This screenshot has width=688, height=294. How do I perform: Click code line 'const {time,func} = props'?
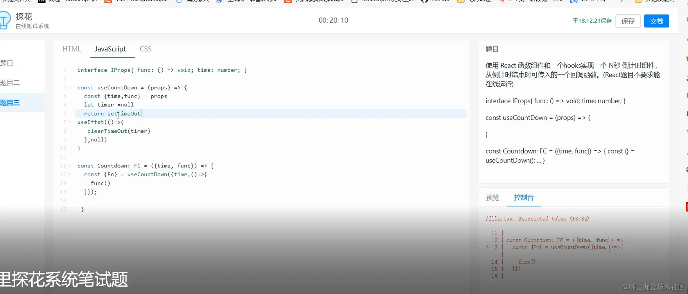click(x=126, y=96)
